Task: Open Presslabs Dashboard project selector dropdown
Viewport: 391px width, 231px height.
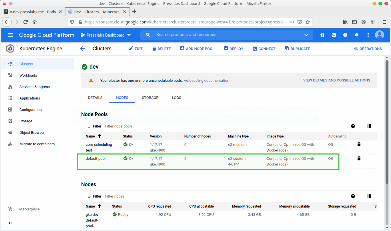Action: (106, 35)
